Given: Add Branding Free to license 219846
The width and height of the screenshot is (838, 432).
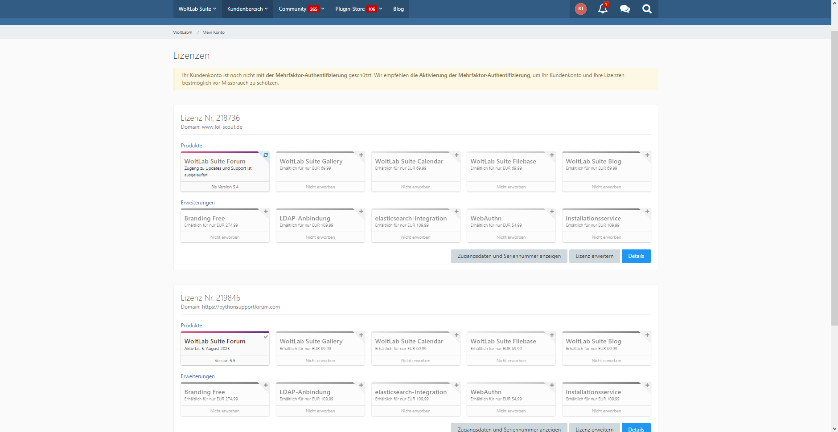Looking at the screenshot, I should pyautogui.click(x=266, y=385).
